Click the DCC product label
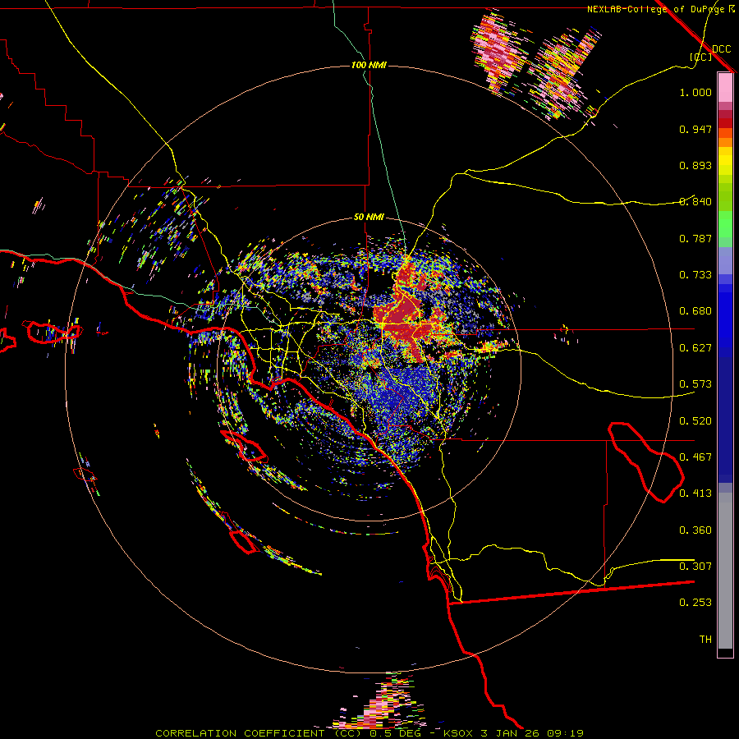 click(721, 49)
